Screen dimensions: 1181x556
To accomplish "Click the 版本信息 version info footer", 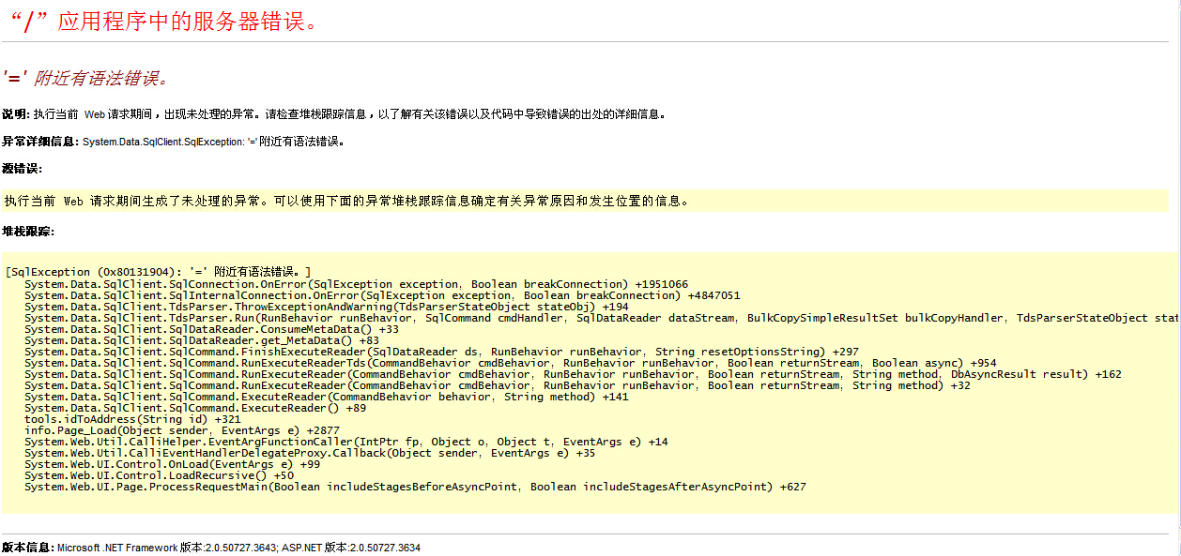I will (x=211, y=548).
